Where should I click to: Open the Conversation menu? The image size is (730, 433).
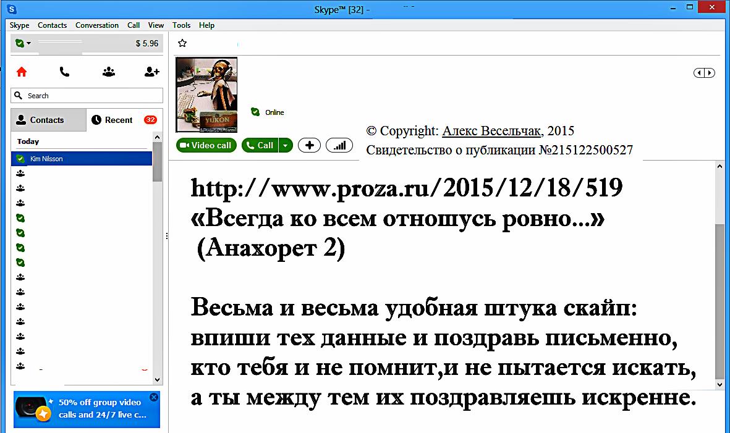[97, 25]
